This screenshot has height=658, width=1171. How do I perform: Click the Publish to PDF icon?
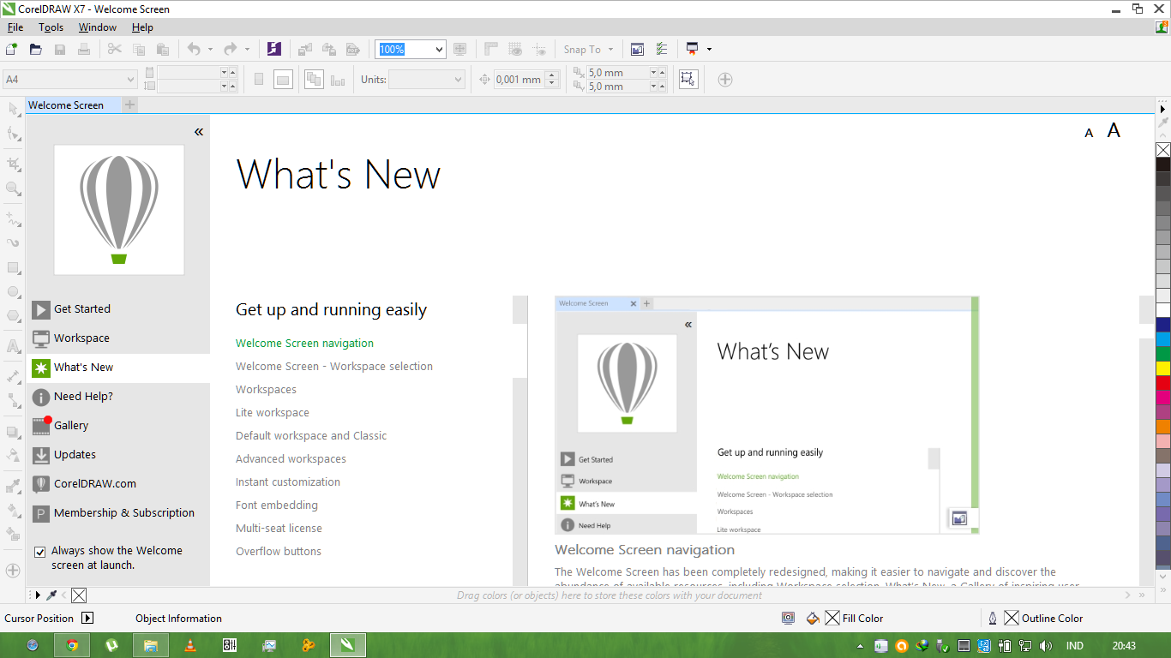[352, 50]
